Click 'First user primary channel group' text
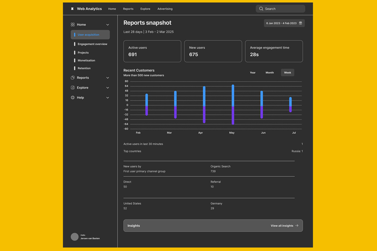The image size is (377, 251). (x=145, y=171)
